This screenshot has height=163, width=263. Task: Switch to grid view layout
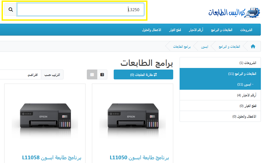coord(92,75)
